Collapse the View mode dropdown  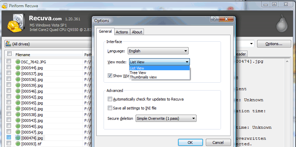coord(159,62)
